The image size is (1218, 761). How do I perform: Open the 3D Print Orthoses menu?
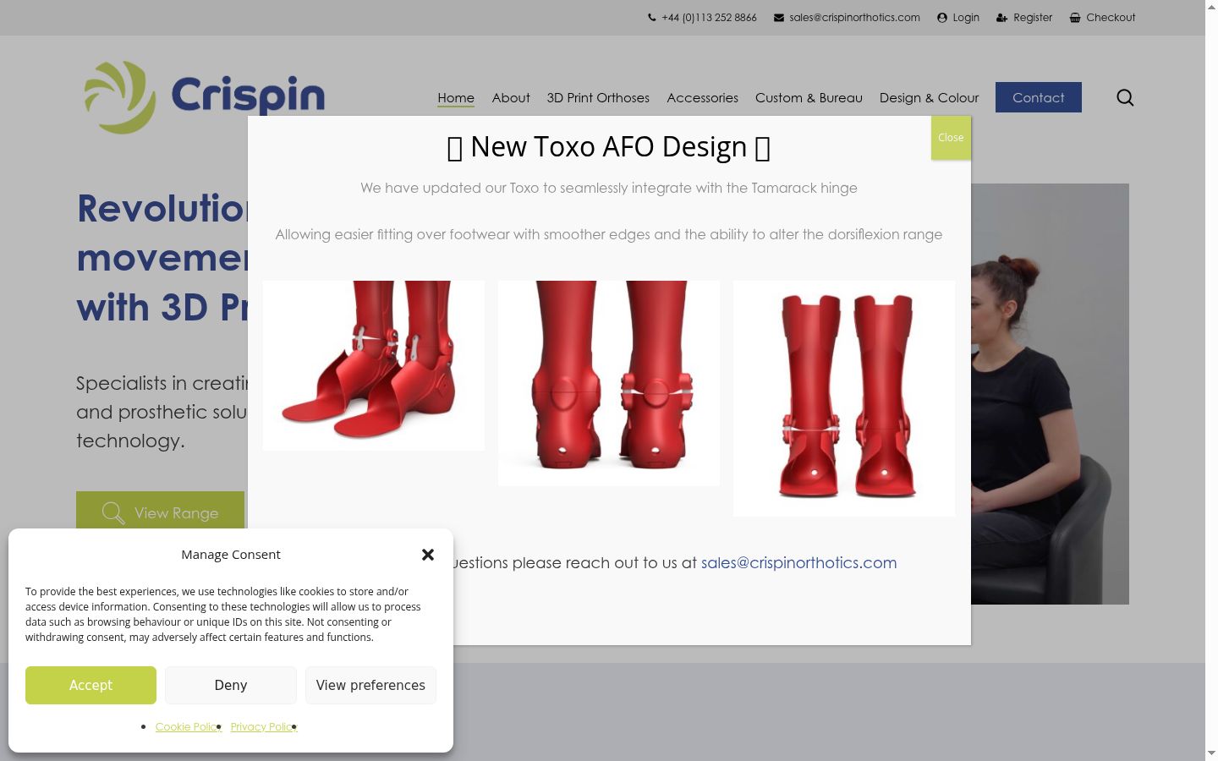(x=598, y=98)
